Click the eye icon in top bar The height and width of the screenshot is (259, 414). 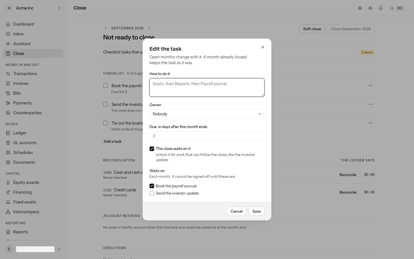point(360,8)
